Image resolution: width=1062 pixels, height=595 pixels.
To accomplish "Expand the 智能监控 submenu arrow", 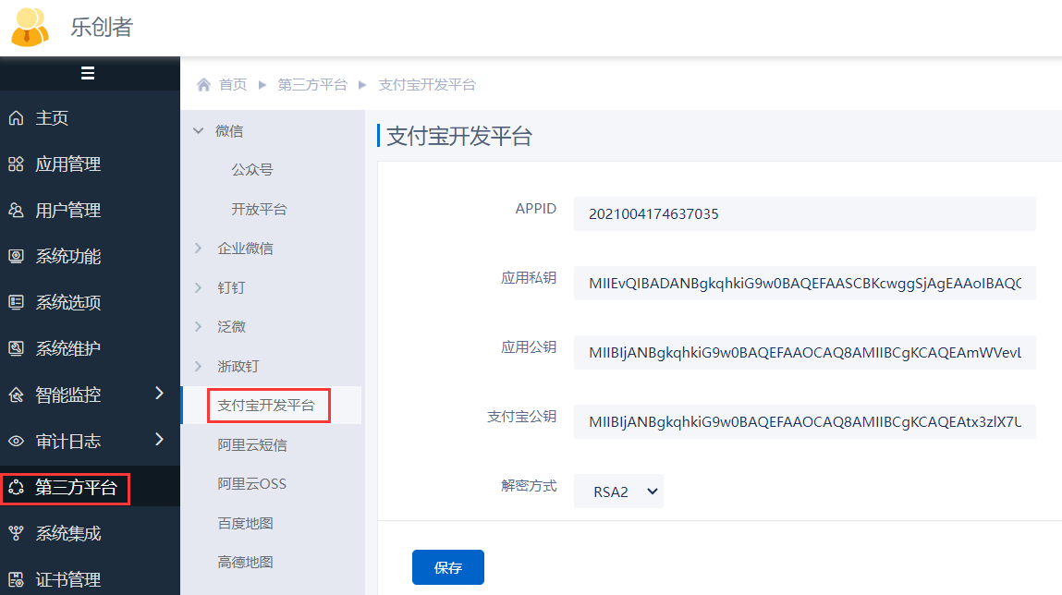I will tap(159, 394).
